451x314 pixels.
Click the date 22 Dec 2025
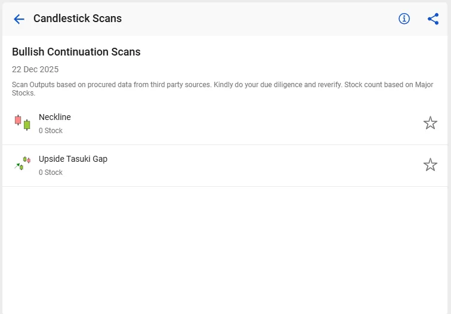(x=35, y=69)
